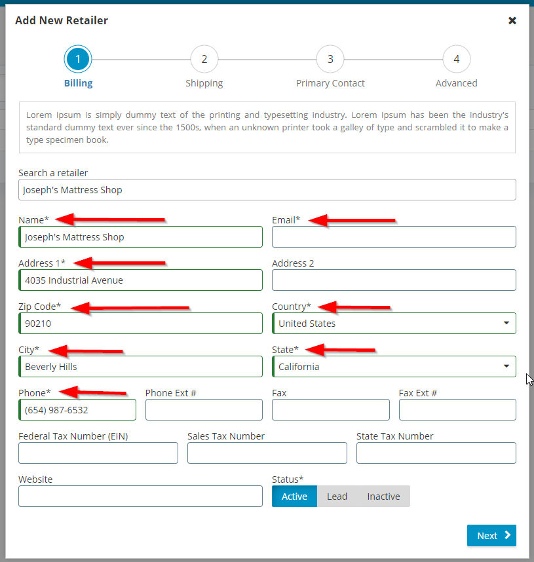Select step 4 Advanced circle
Screen dimensions: 534x562
point(457,59)
